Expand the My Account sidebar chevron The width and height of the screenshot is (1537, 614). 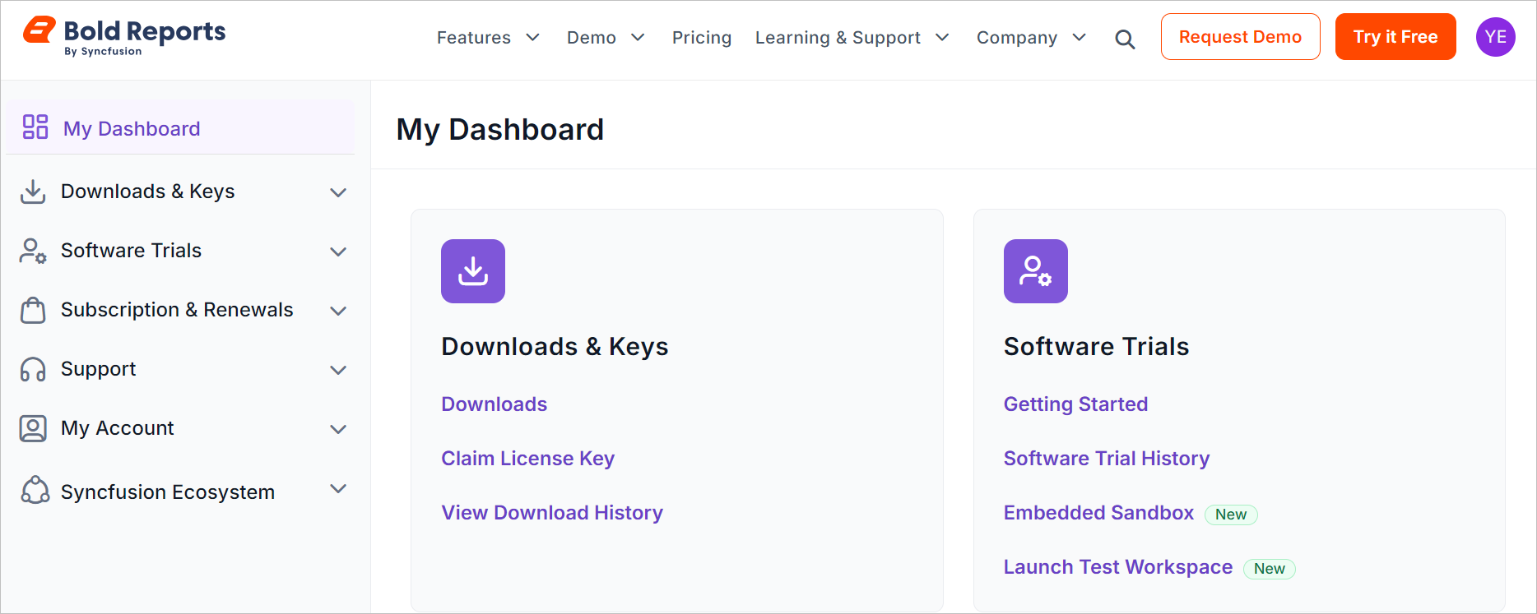[x=338, y=429]
